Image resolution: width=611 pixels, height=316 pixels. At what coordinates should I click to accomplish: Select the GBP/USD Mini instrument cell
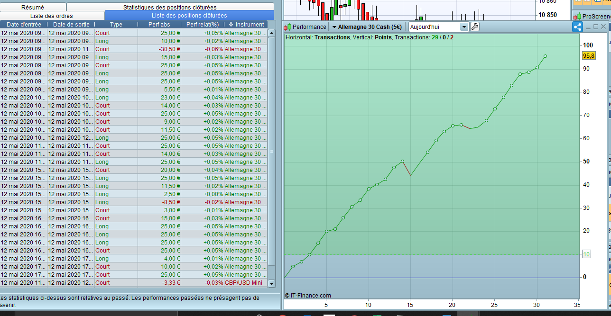tap(246, 283)
